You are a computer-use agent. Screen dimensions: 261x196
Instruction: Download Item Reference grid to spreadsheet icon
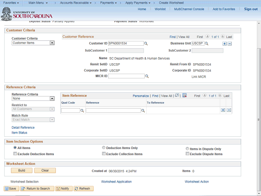[x=184, y=95]
